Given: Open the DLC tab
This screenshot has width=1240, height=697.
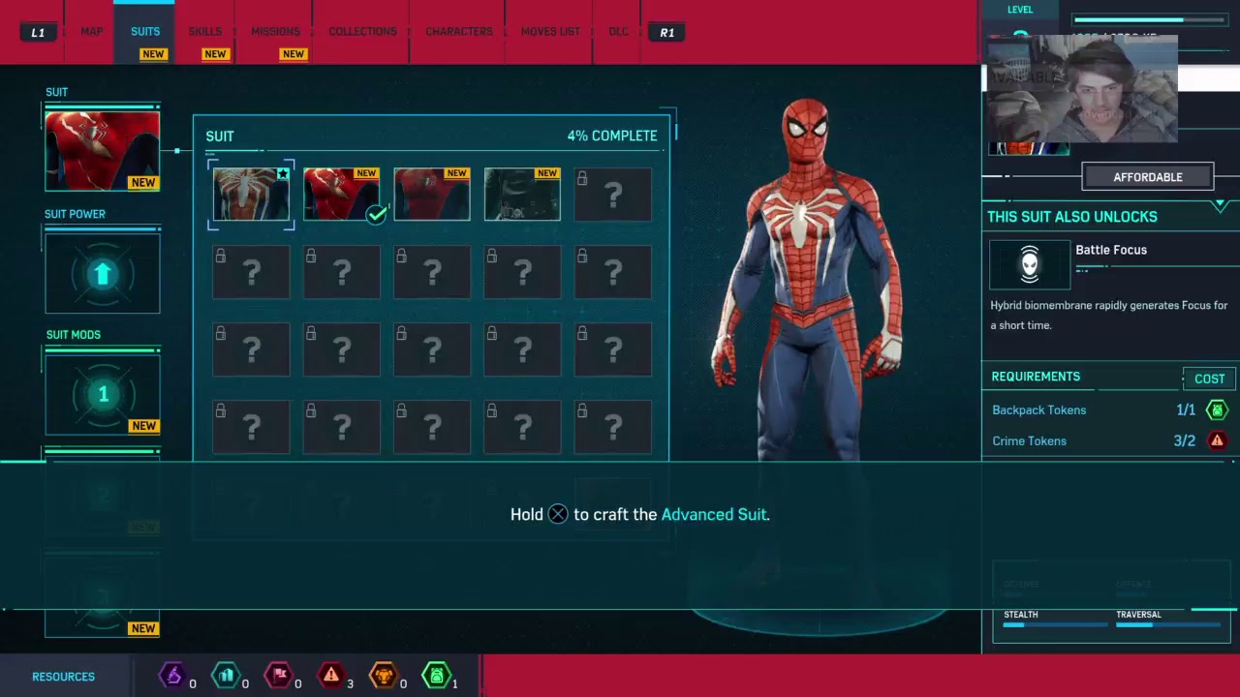Looking at the screenshot, I should click(618, 32).
